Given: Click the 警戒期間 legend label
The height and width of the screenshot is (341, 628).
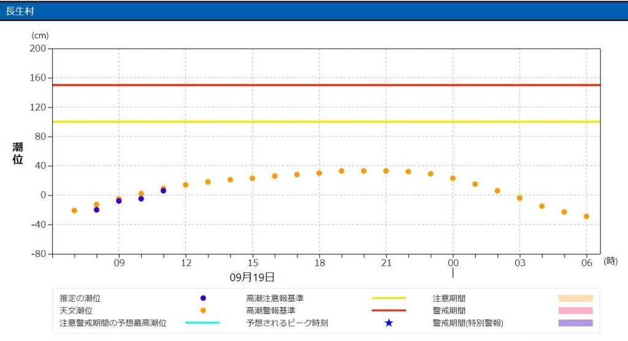Looking at the screenshot, I should (449, 310).
